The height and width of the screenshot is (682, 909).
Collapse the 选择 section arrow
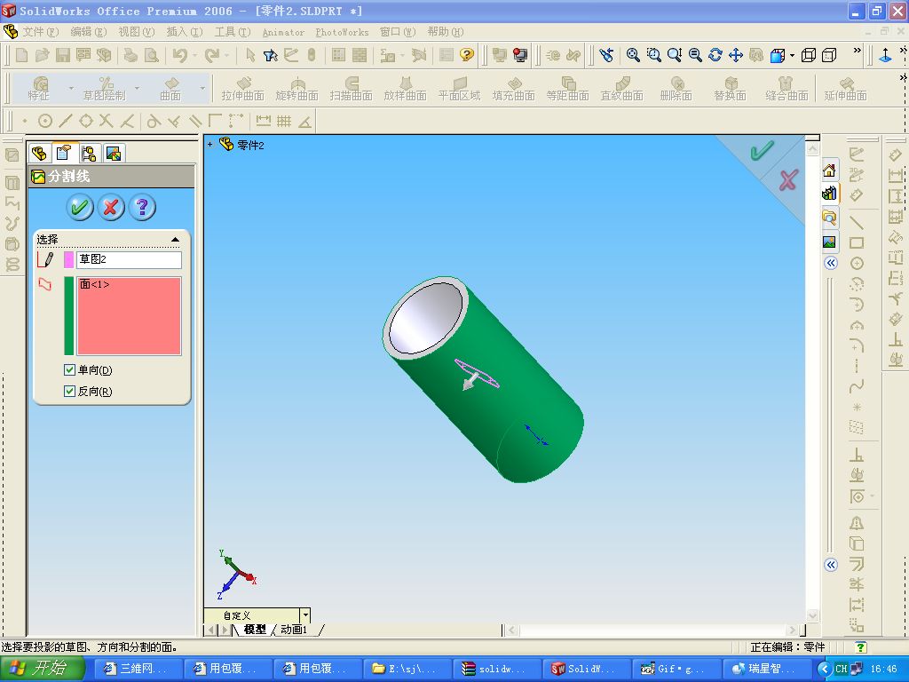(x=175, y=240)
